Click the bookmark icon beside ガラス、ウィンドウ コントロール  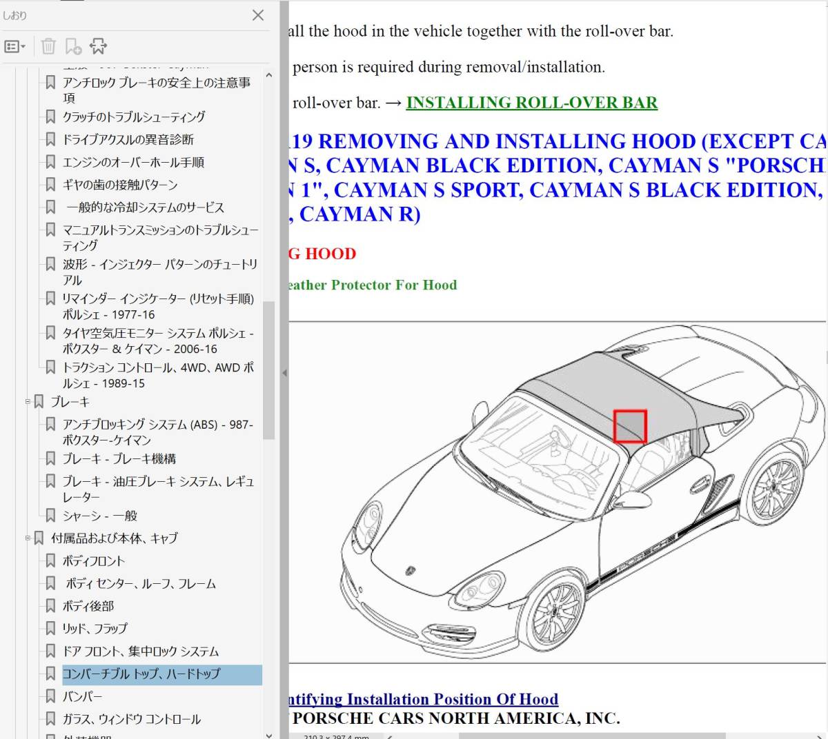click(x=50, y=718)
